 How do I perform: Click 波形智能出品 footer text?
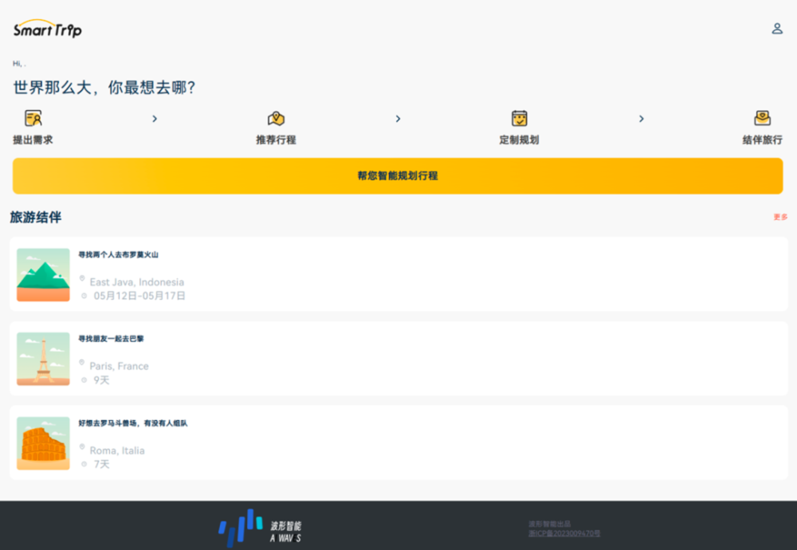coord(549,524)
